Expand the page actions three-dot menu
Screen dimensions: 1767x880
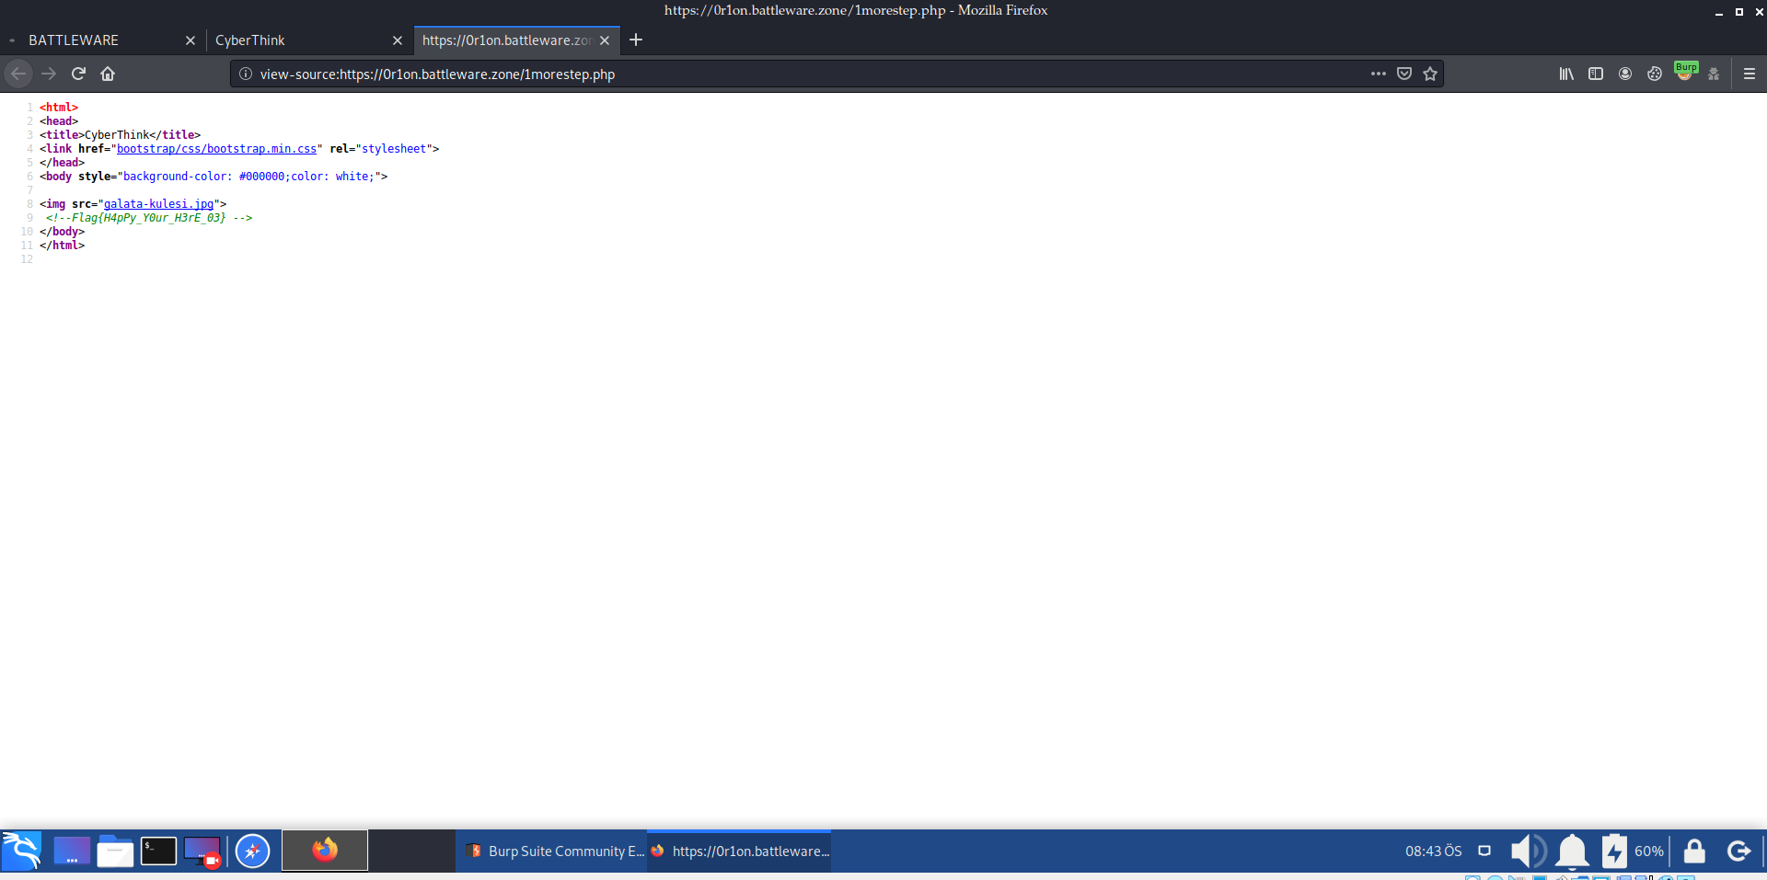point(1378,74)
